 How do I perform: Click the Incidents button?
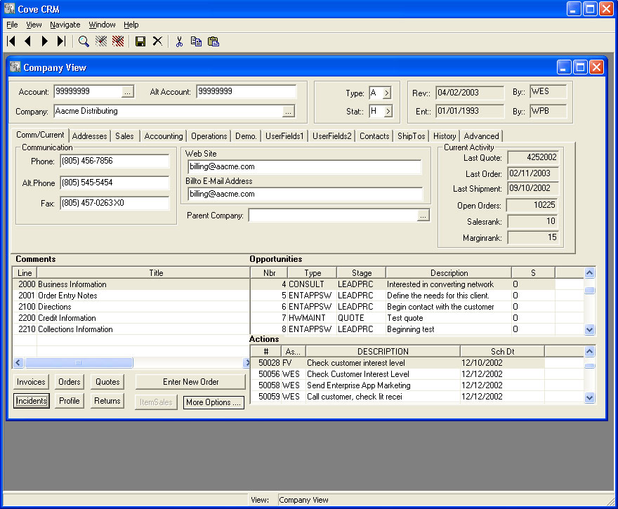click(32, 401)
